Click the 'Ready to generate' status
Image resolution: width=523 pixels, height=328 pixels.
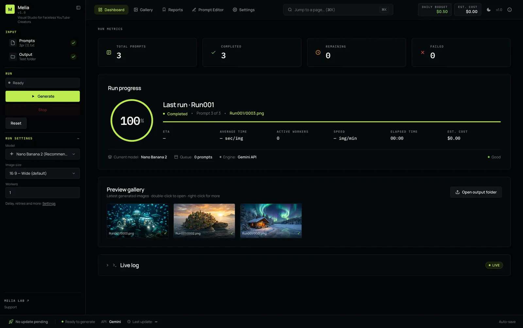click(x=78, y=322)
